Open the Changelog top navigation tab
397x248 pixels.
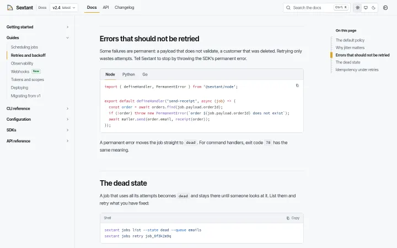tap(124, 8)
